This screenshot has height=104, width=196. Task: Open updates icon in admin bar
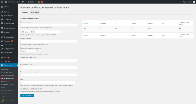pyautogui.click(x=17, y=2)
